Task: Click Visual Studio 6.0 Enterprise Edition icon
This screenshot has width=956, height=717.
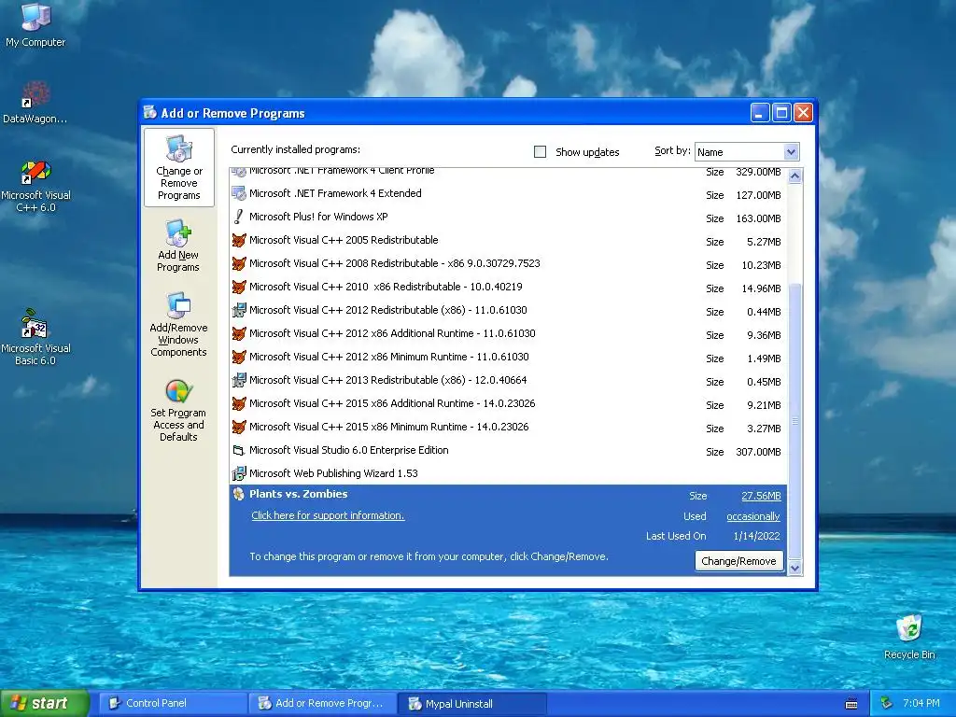Action: coord(238,451)
